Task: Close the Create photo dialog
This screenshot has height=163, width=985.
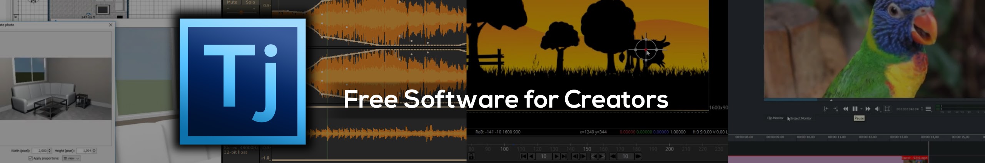Action: point(111,25)
